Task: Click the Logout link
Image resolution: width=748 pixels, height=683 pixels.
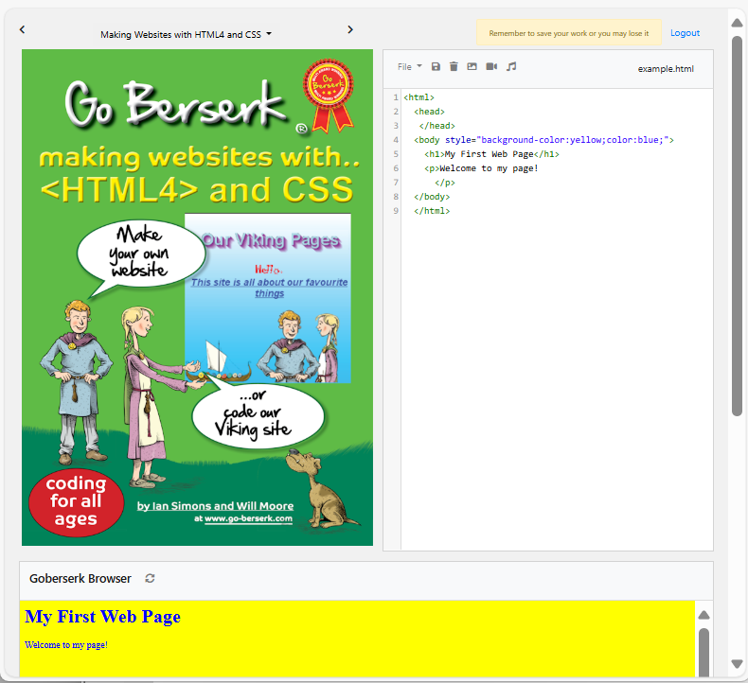Action: click(x=685, y=33)
